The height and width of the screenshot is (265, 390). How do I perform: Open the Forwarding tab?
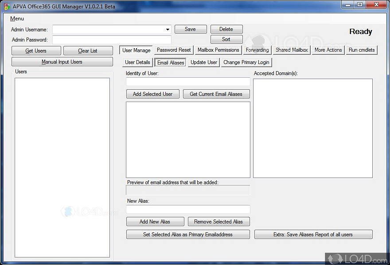pos(257,50)
